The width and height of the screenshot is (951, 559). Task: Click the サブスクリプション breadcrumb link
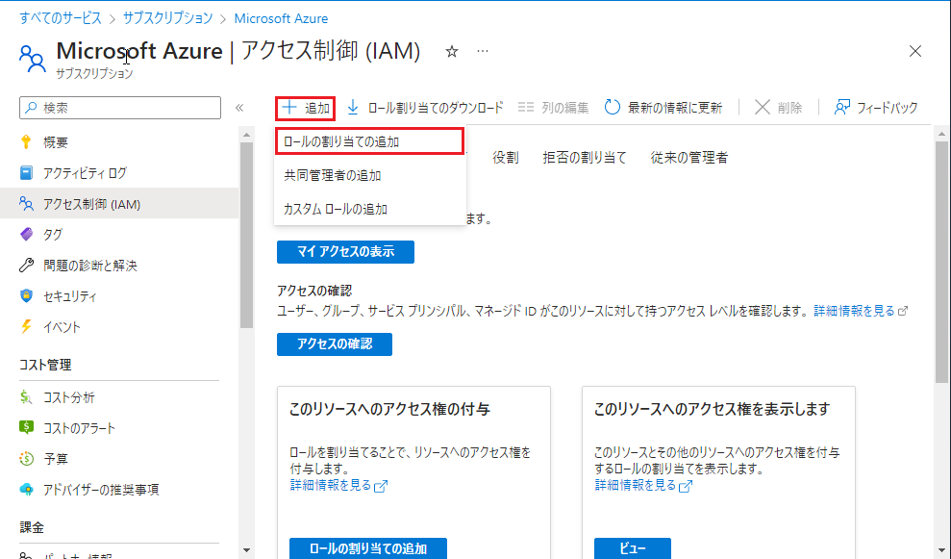pyautogui.click(x=168, y=18)
